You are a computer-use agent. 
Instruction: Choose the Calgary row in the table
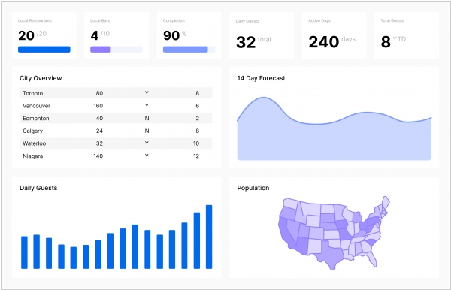(116, 131)
